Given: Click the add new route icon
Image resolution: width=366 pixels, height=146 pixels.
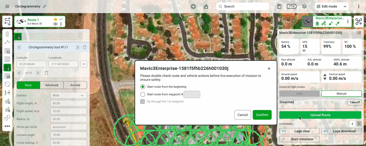Looking at the screenshot, I should [7, 22].
